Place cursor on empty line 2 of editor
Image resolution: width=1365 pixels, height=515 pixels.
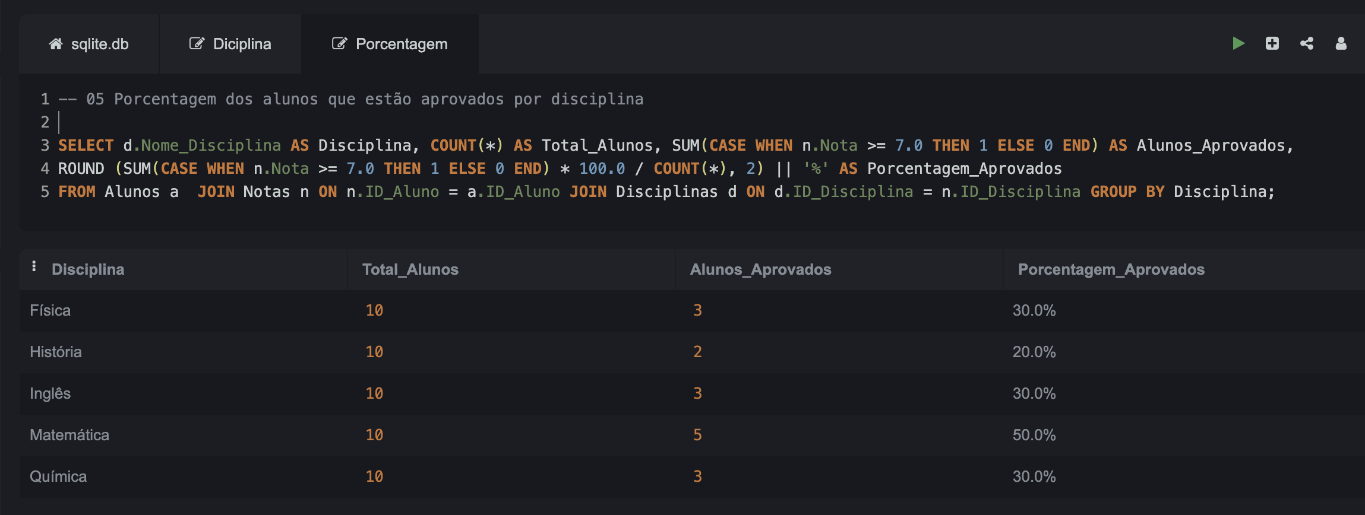356,122
